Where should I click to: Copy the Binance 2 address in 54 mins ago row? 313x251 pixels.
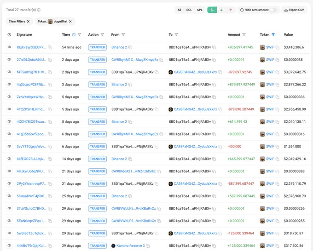tap(130, 47)
